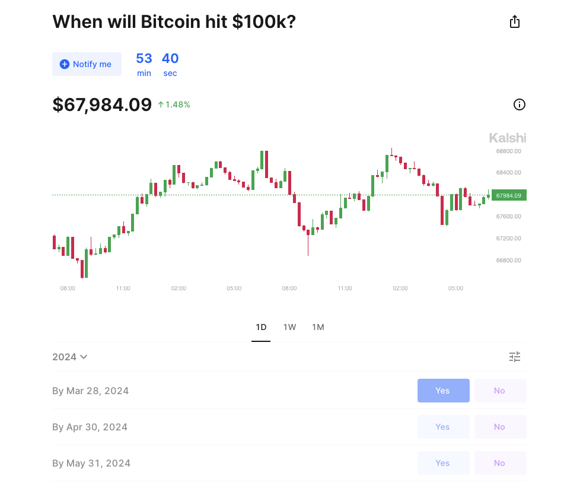
Task: Click the countdown timer minutes value
Action: coord(144,59)
